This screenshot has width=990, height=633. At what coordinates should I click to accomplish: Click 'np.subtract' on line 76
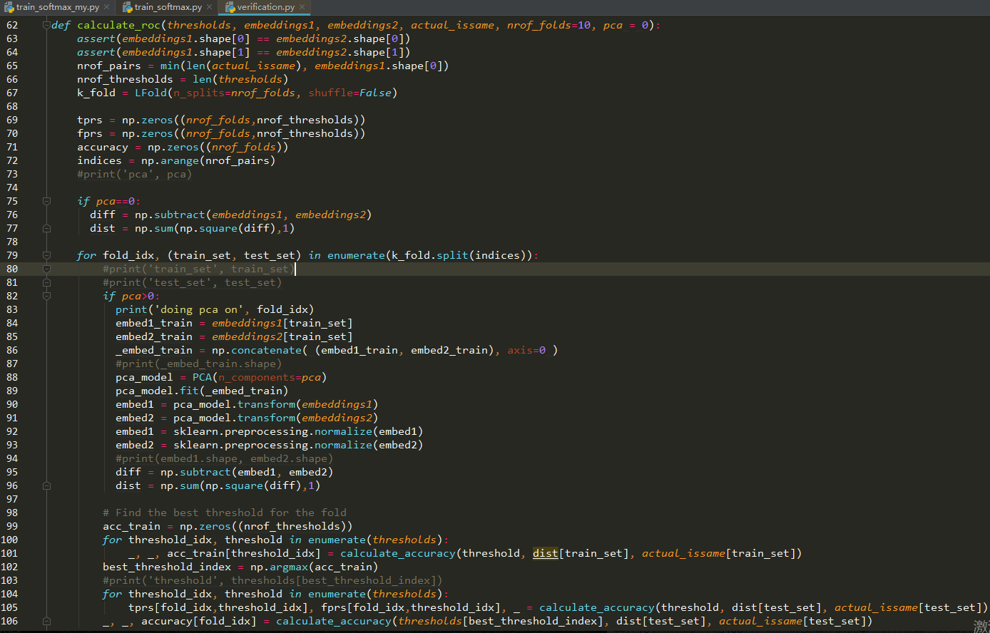click(170, 215)
